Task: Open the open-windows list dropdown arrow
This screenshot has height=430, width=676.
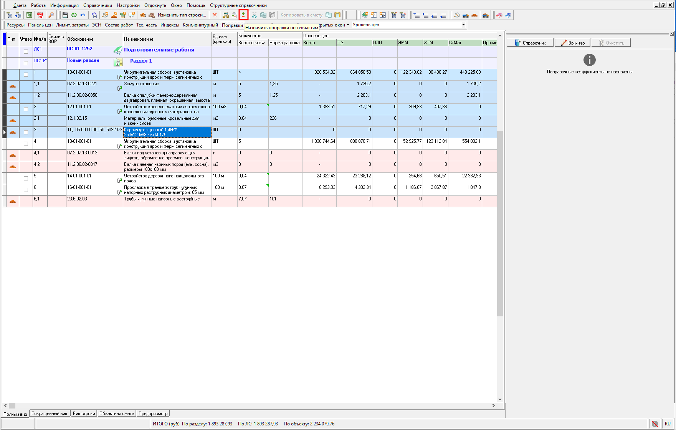Action: [x=348, y=25]
